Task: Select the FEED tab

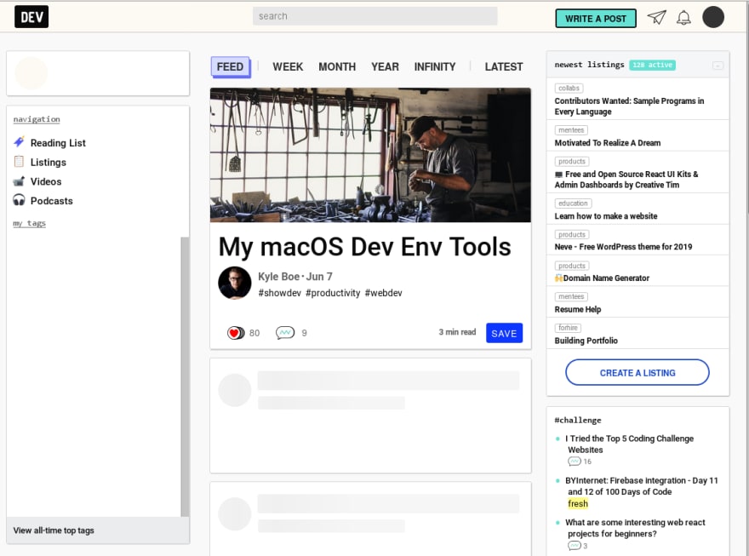Action: coord(231,67)
